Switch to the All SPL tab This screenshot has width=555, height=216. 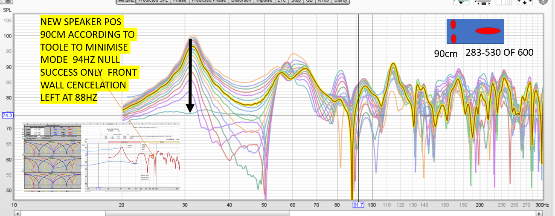click(x=127, y=1)
